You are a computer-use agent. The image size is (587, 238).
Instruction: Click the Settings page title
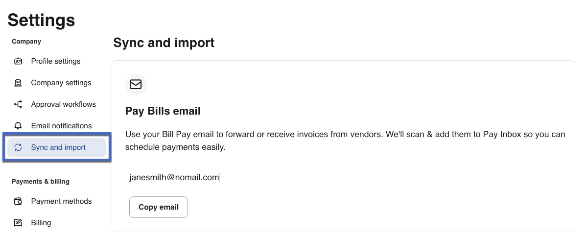tap(42, 20)
